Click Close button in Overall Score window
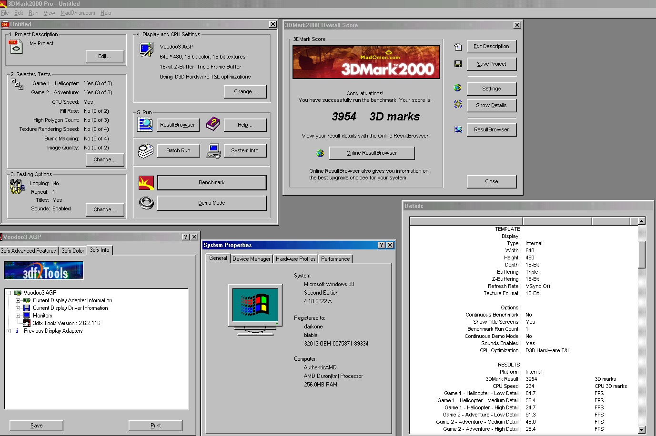Screen dimensions: 656x436 [492, 181]
